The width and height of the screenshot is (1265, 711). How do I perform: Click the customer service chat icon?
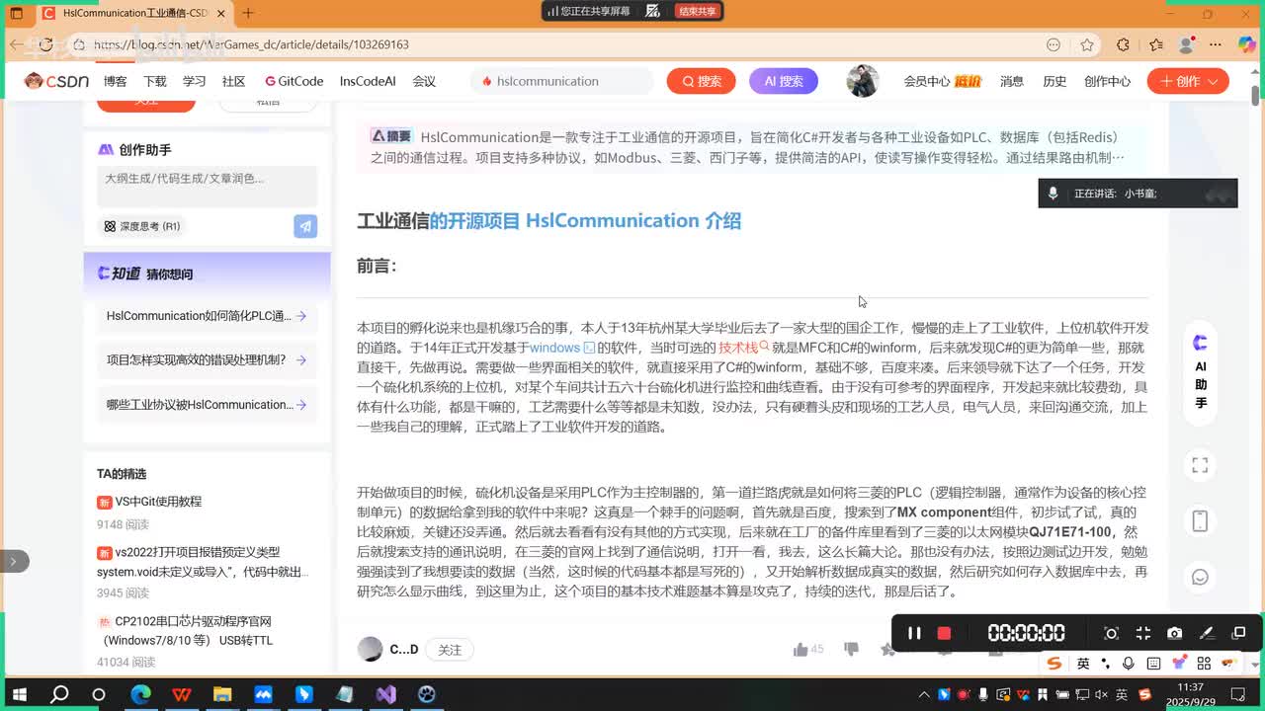tap(1200, 577)
